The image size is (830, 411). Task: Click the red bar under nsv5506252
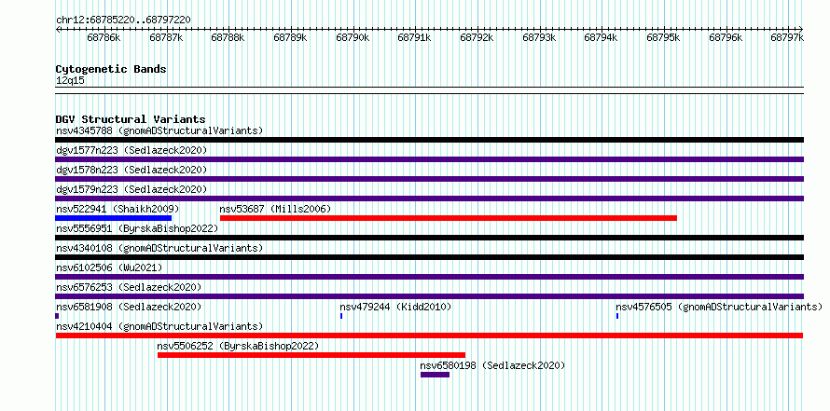[x=311, y=355]
